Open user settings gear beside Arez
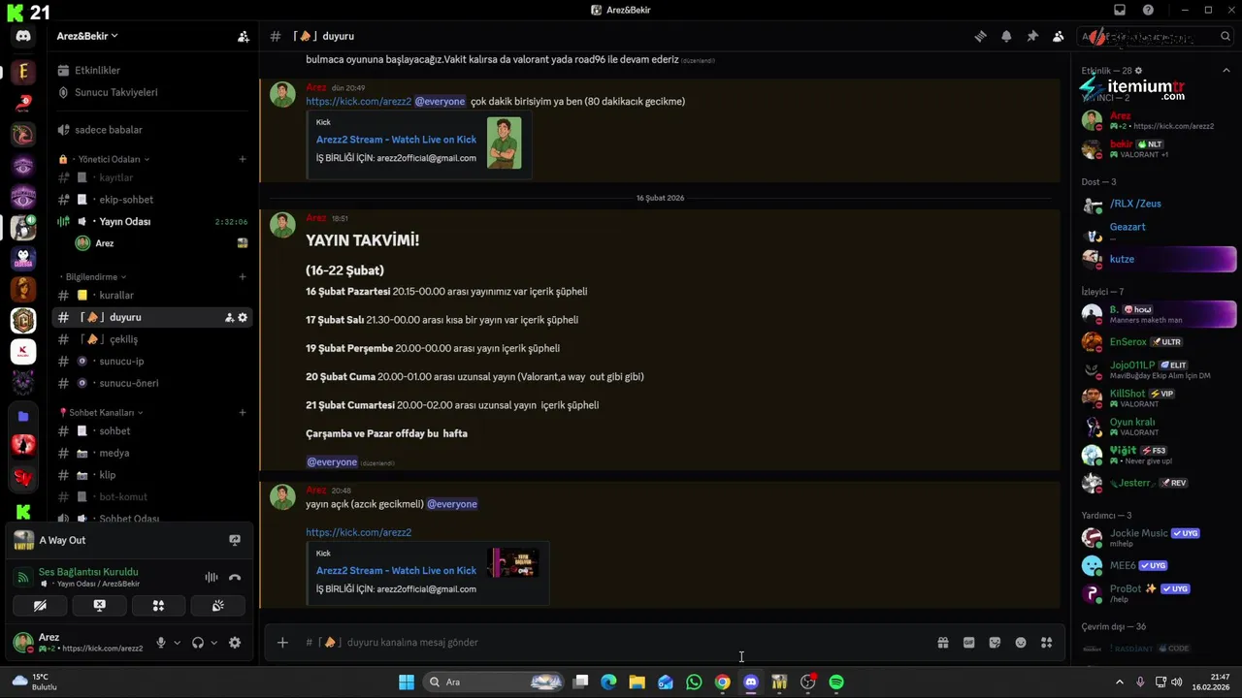 click(234, 642)
